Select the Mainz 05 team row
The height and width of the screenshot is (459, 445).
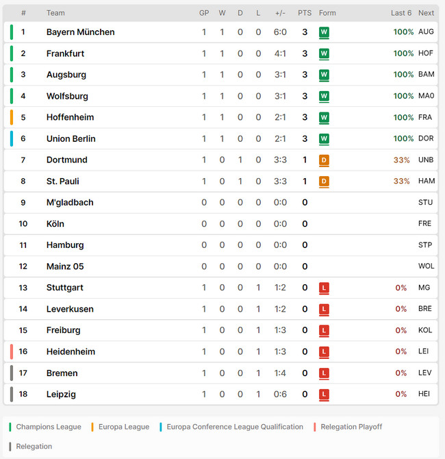pos(220,266)
